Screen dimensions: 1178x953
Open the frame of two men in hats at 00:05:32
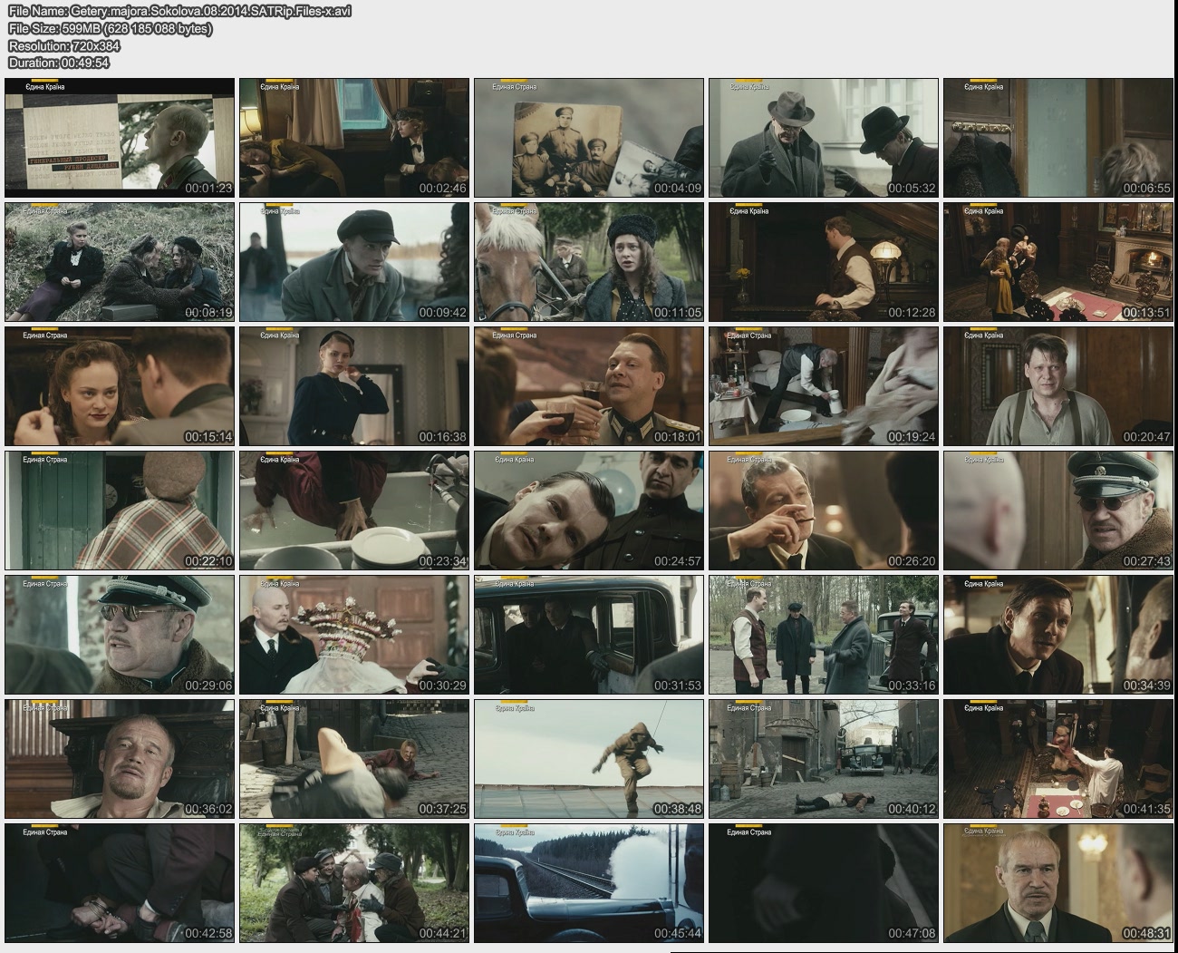(x=823, y=138)
